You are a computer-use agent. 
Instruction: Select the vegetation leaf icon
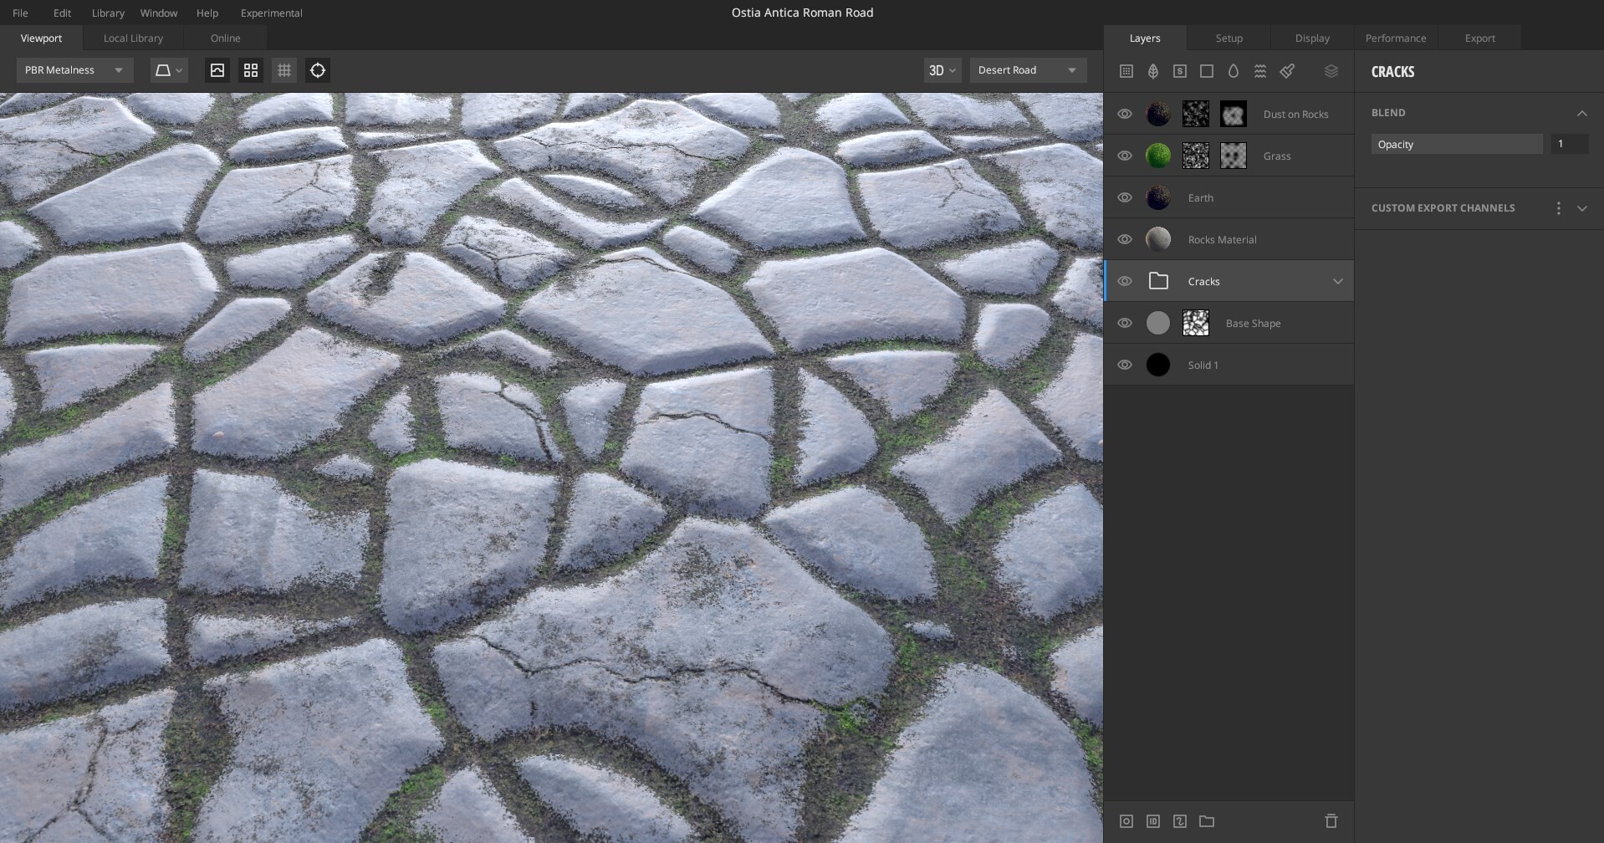[x=1152, y=71]
